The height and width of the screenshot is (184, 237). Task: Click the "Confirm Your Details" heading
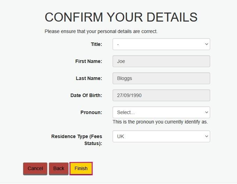pyautogui.click(x=121, y=17)
